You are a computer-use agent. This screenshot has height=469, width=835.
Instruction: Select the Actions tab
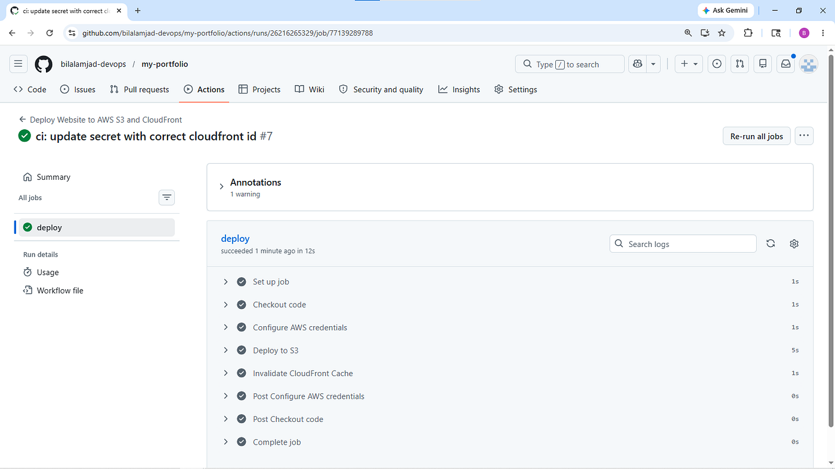(x=204, y=89)
